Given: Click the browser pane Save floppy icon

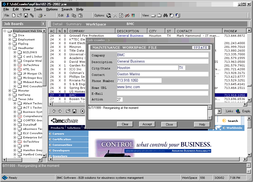Looking at the screenshot, I should 74,111.
